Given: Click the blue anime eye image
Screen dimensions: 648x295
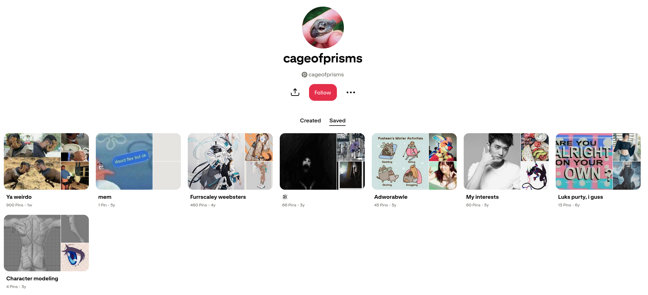Looking at the screenshot, I should point(75,257).
